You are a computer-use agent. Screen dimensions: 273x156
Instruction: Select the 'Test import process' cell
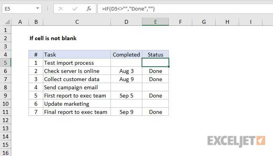77,63
